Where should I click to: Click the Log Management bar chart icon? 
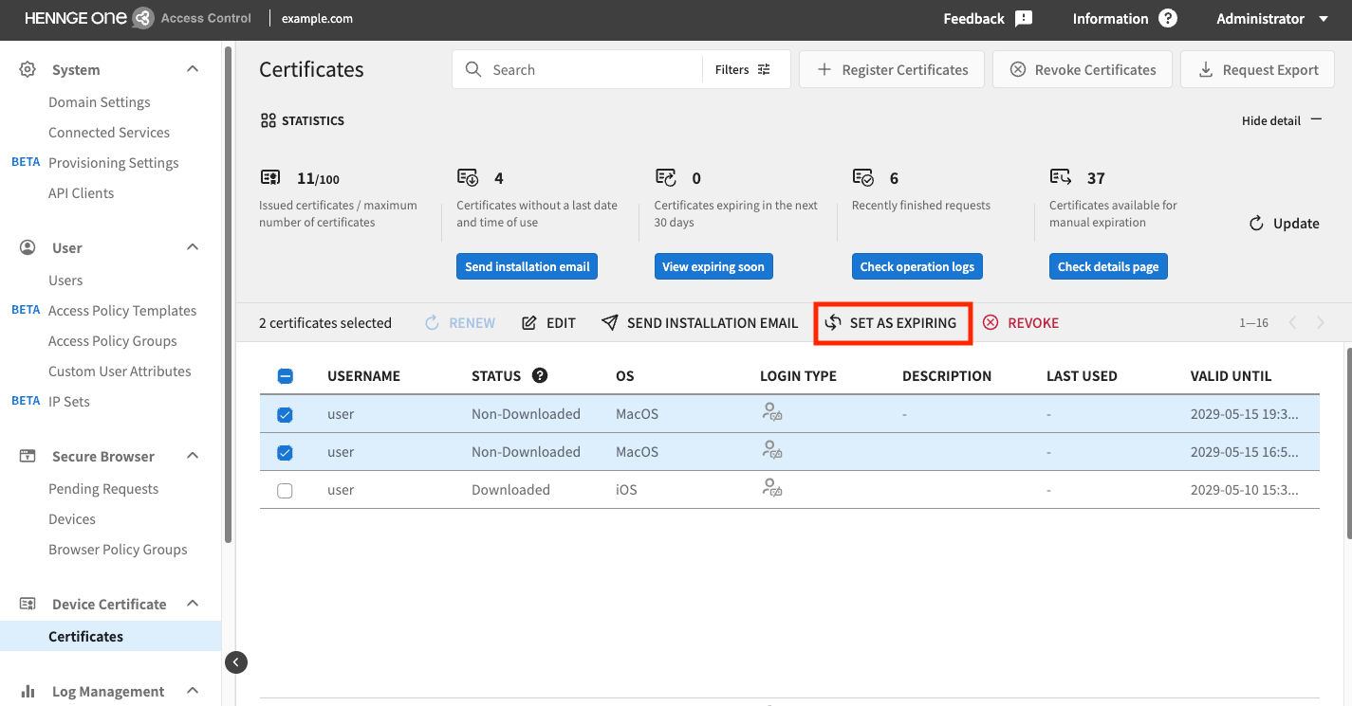[x=28, y=691]
